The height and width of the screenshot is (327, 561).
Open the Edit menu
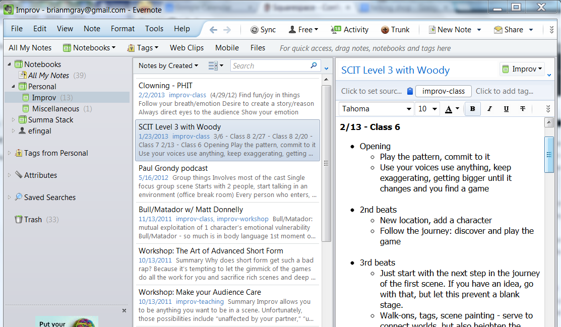(x=40, y=29)
